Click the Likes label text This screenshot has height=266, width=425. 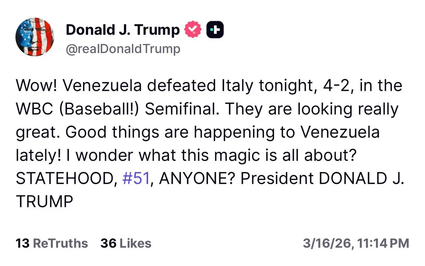pos(135,243)
